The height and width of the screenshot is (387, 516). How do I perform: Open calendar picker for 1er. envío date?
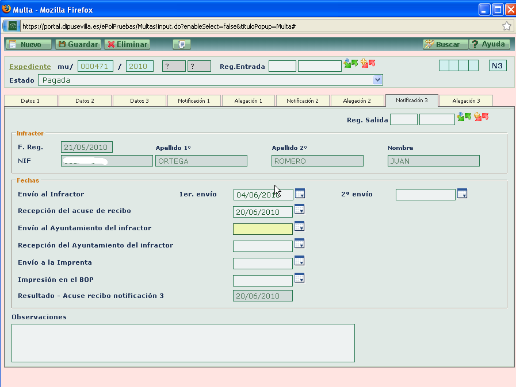pos(300,193)
